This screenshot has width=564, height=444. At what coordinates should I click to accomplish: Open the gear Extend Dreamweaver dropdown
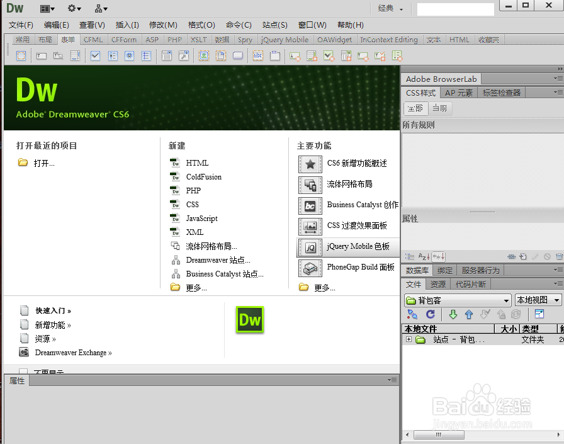click(x=74, y=8)
